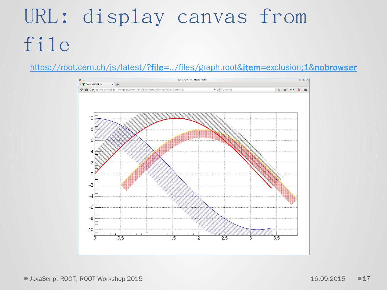387x290 pixels.
Task: Show bookmarks list icon
Action: (87, 90)
